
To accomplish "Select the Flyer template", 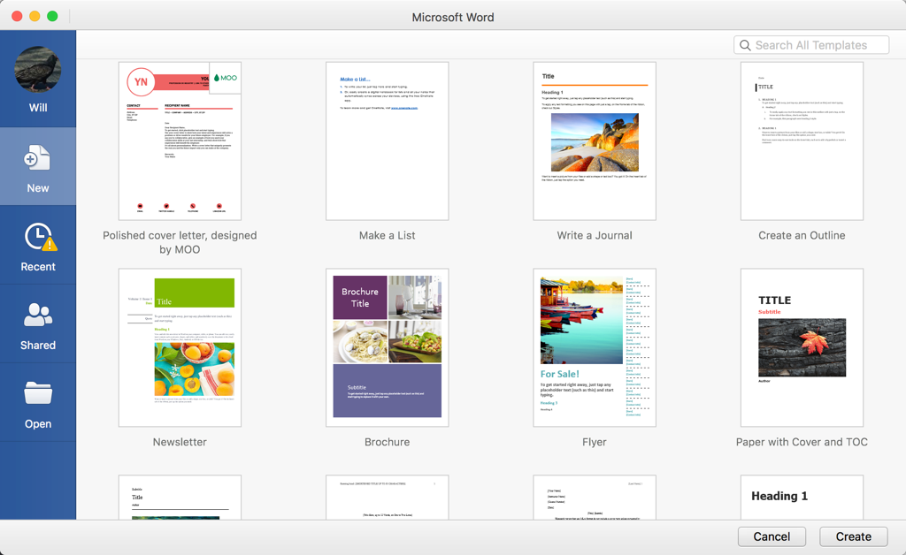I will [594, 347].
